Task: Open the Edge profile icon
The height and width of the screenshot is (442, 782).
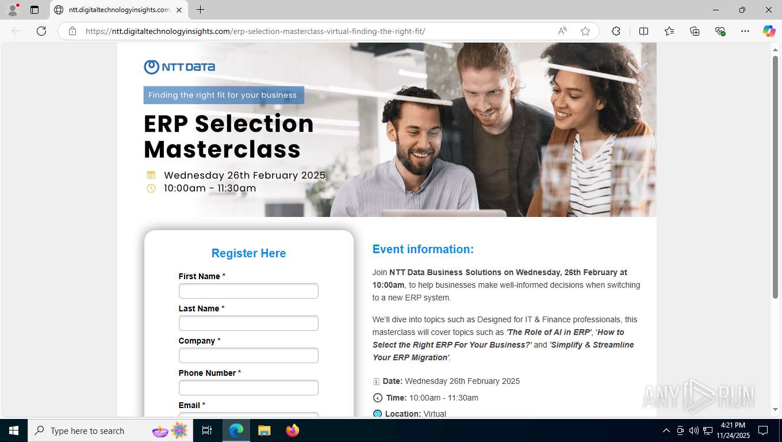Action: click(13, 10)
